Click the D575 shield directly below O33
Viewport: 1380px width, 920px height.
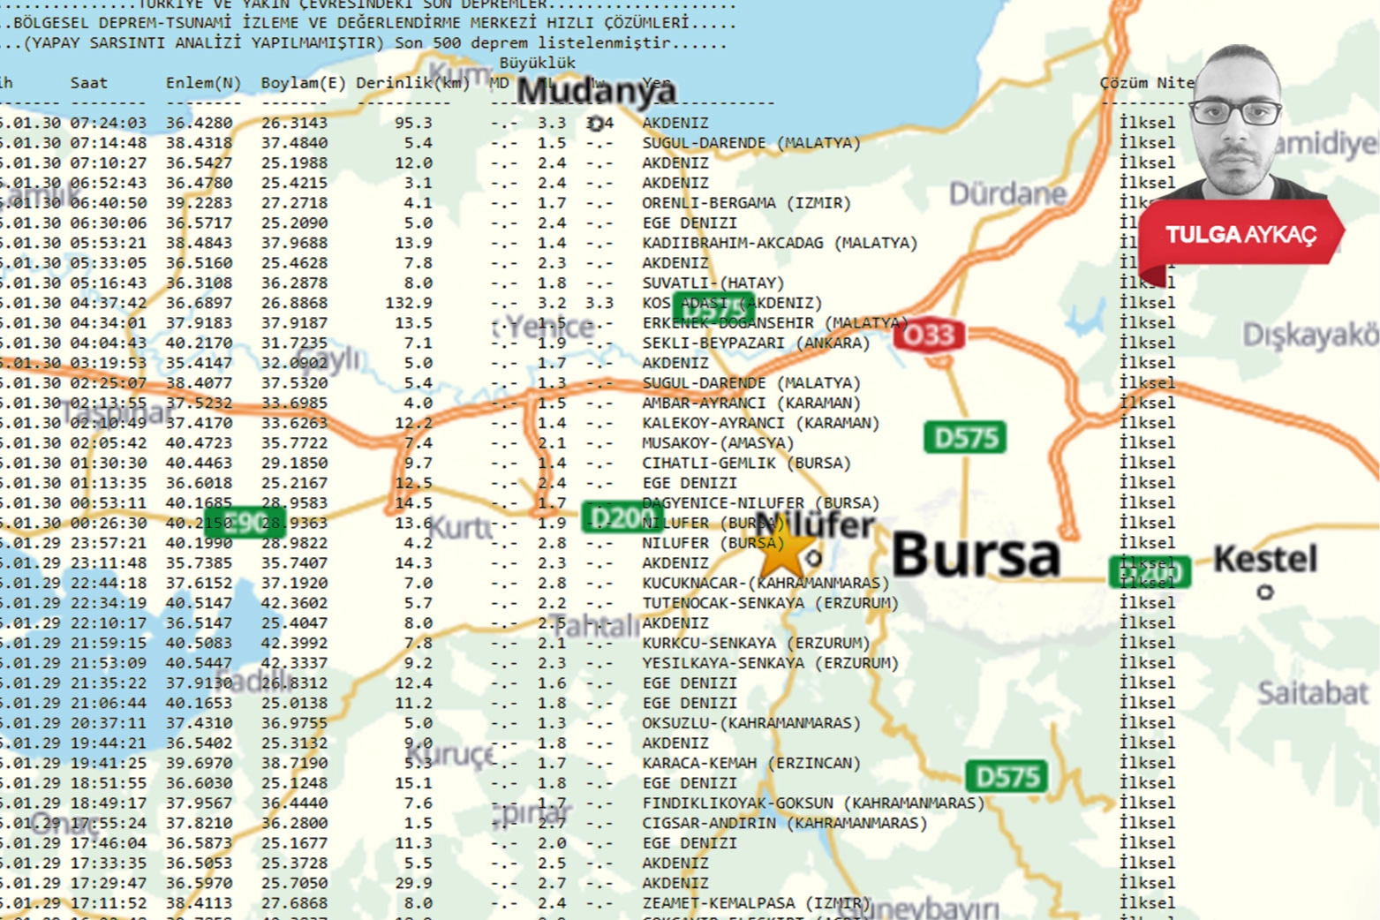pos(965,437)
